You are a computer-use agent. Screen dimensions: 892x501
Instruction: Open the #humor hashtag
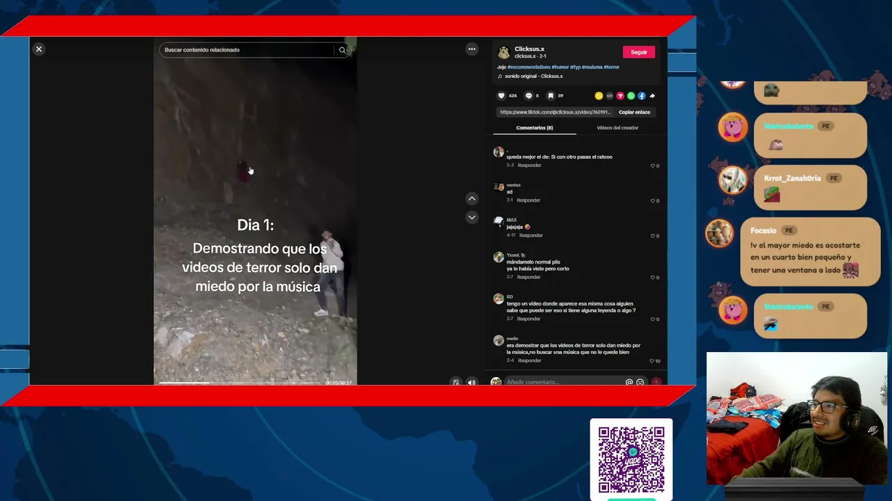[560, 67]
